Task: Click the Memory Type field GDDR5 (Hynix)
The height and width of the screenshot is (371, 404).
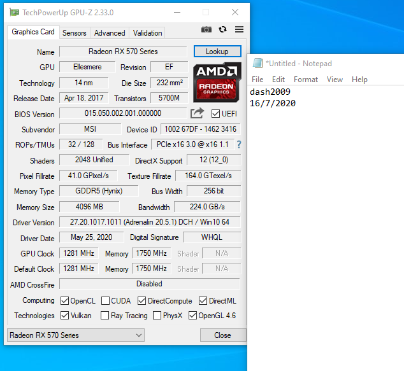Action: pyautogui.click(x=99, y=191)
